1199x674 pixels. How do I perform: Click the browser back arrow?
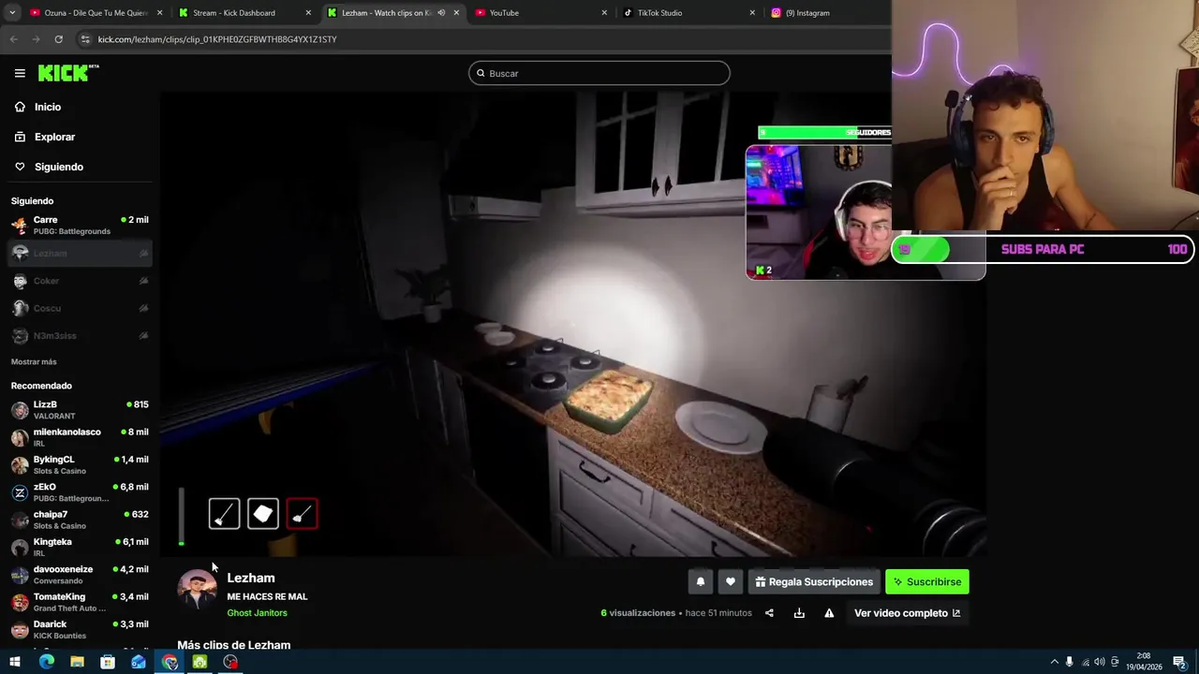[13, 39]
